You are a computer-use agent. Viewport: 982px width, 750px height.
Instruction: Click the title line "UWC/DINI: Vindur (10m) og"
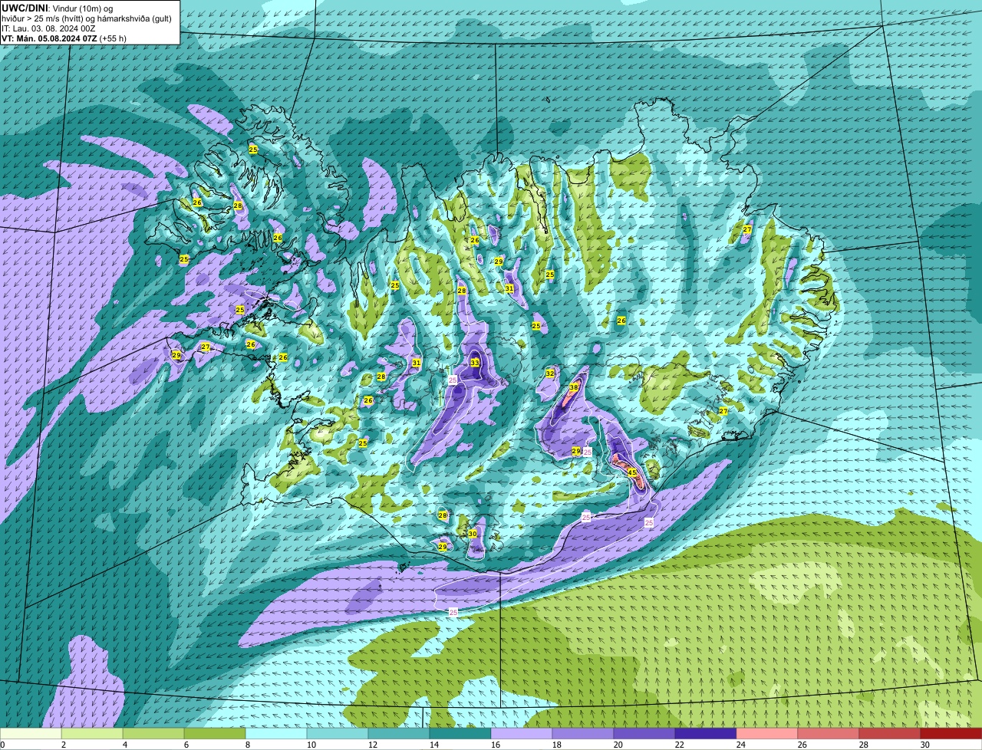point(57,8)
